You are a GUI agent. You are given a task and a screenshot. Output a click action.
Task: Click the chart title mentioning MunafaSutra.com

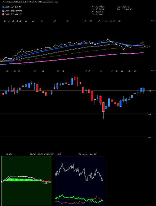[x=30, y=2]
